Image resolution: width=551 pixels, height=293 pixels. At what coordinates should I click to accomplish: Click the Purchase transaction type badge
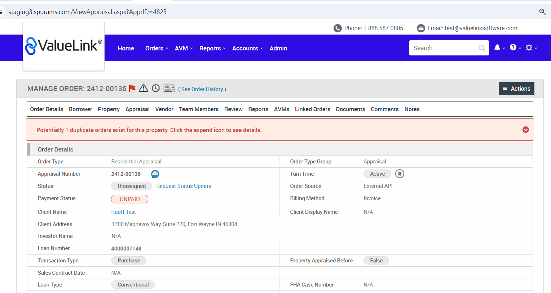[129, 261]
